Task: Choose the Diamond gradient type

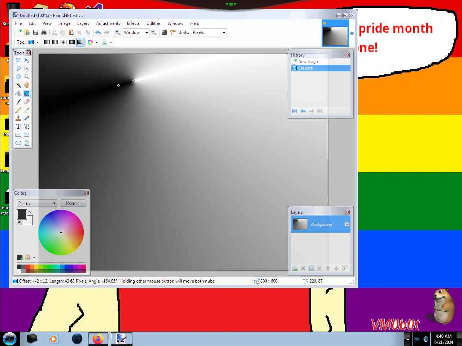Action: (x=64, y=42)
